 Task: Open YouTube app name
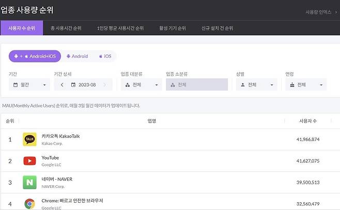50,157
